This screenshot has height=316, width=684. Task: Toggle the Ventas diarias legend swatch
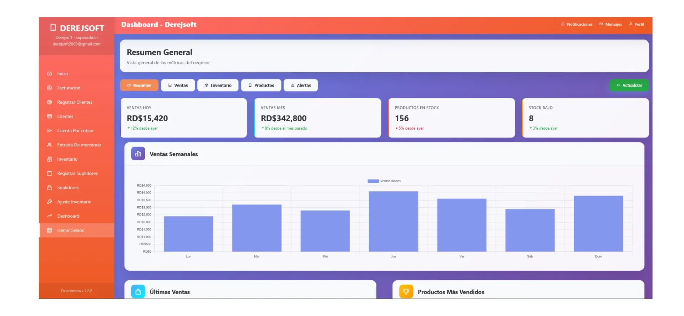click(x=373, y=181)
